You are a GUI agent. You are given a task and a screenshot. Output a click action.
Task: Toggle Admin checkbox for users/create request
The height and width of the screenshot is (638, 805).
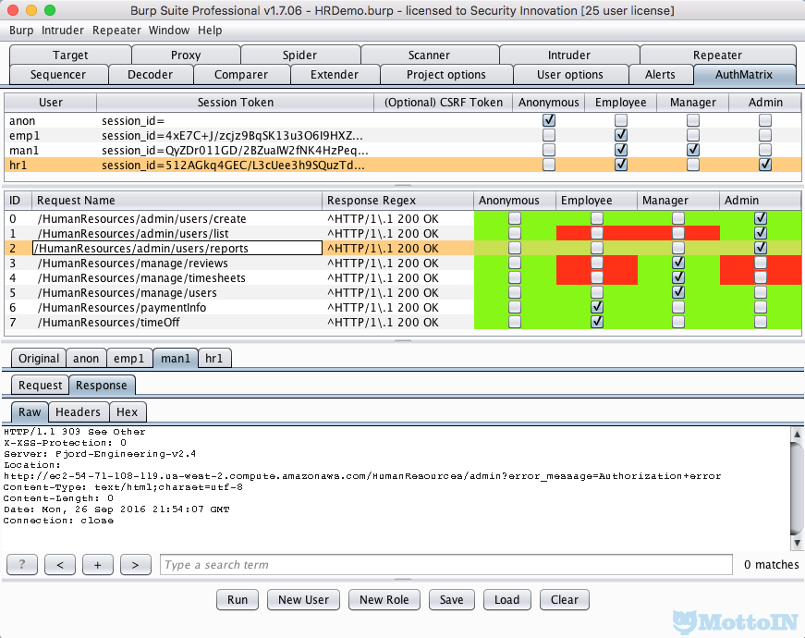click(x=761, y=218)
